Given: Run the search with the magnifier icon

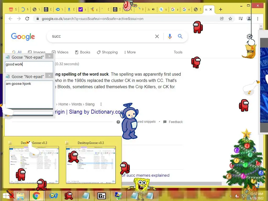Looking at the screenshot, I should pos(180,36).
